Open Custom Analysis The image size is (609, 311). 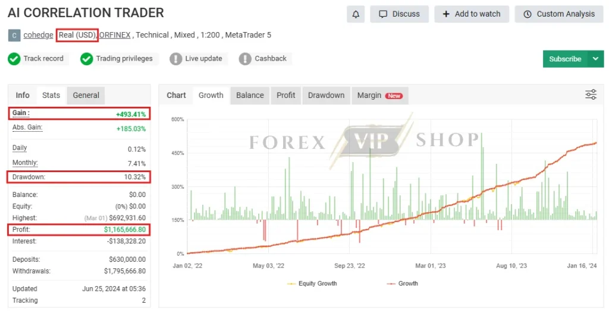tap(559, 14)
